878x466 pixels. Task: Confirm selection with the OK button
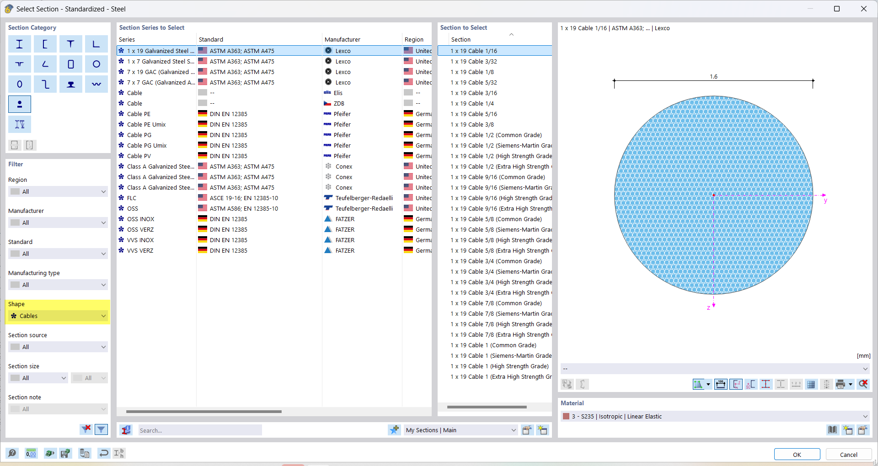point(797,455)
